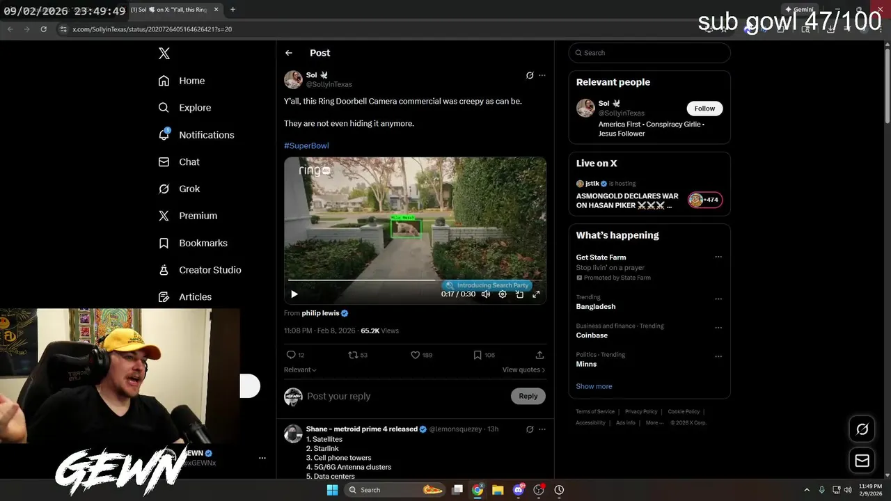The width and height of the screenshot is (891, 501).
Task: Click Bangladesh trending topic
Action: (596, 306)
